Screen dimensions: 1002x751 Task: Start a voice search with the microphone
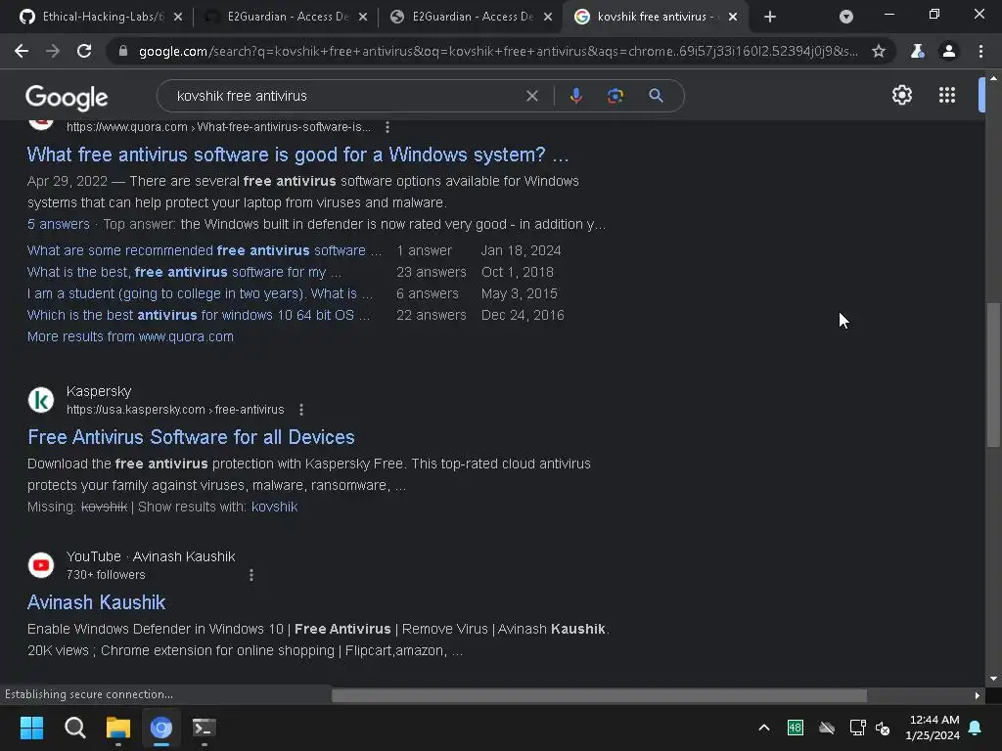575,96
